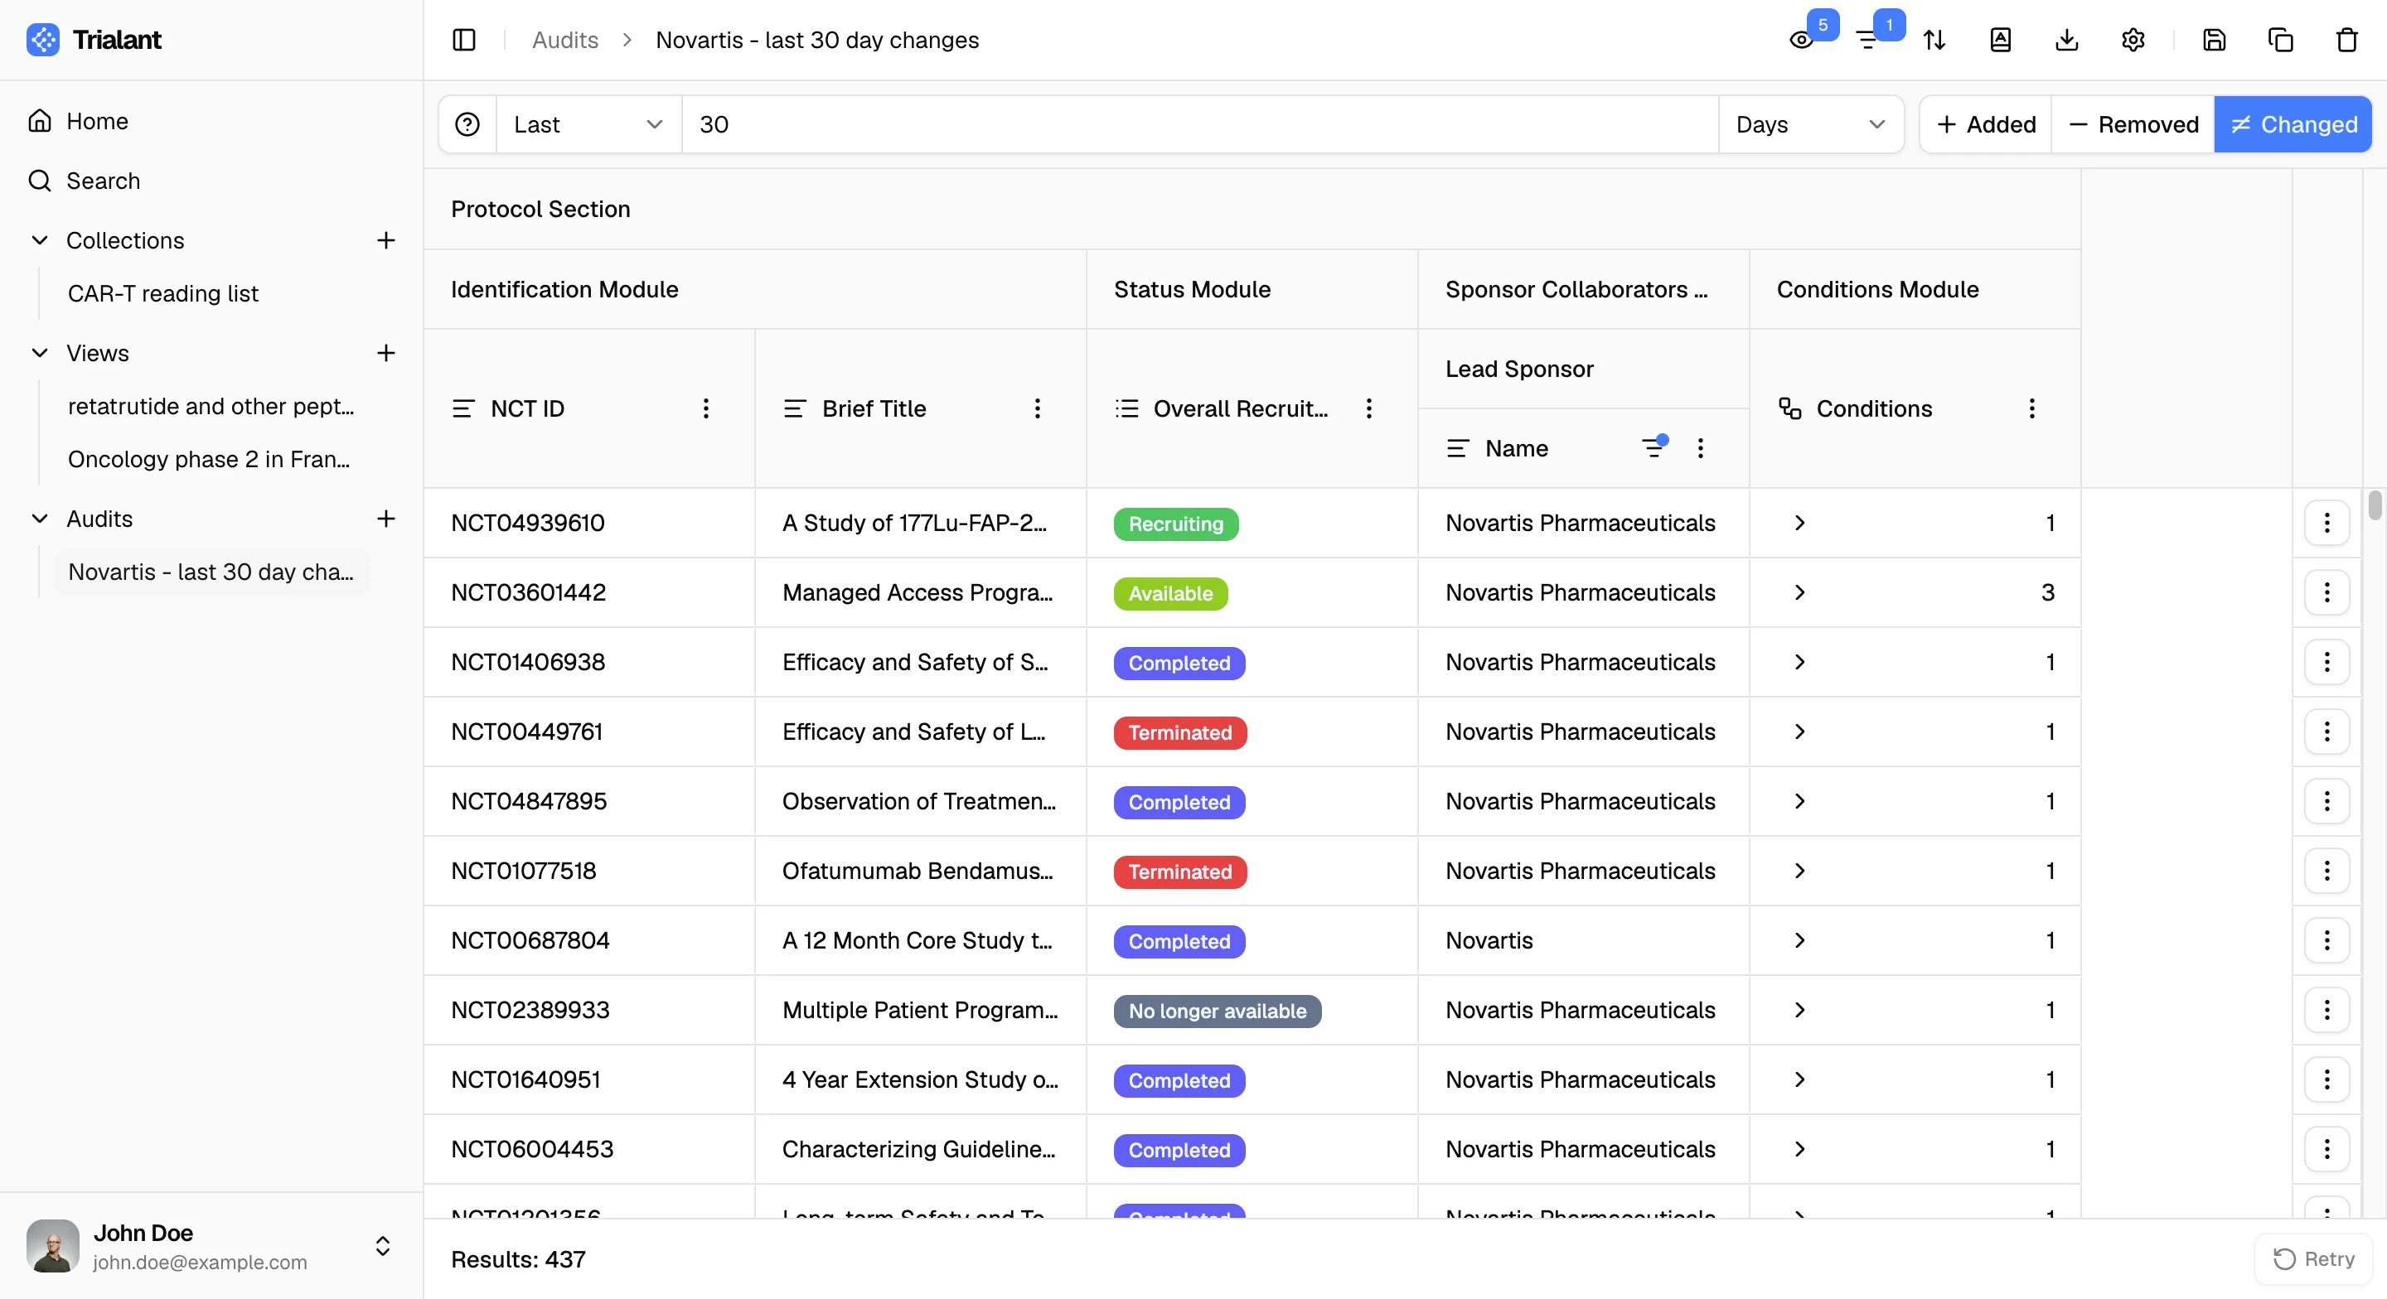Expand conditions for NCT03601442
Viewport: 2387px width, 1299px height.
(1799, 592)
